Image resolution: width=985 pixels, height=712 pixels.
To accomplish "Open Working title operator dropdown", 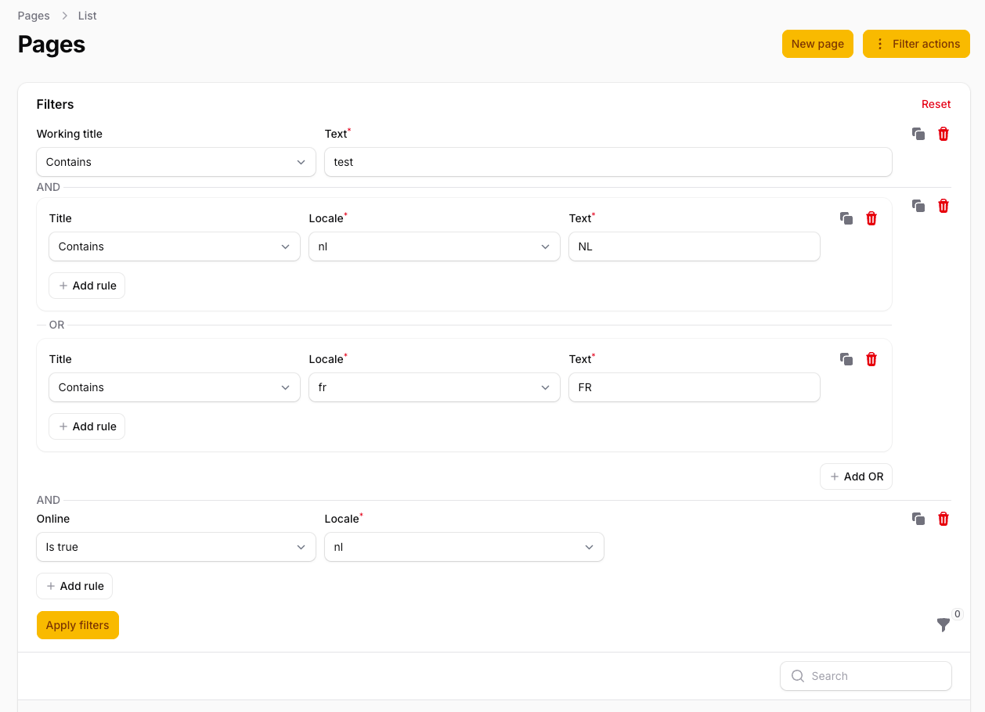I will (175, 162).
